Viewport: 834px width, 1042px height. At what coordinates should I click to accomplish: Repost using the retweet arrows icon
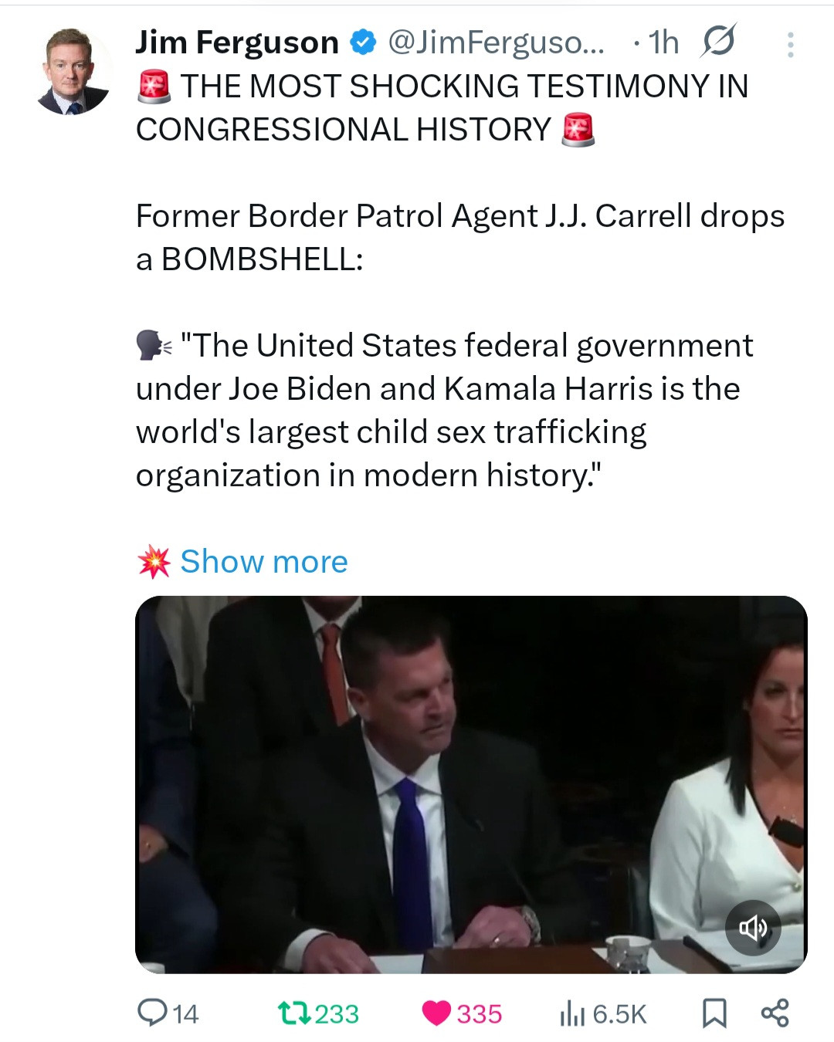pos(293,1013)
